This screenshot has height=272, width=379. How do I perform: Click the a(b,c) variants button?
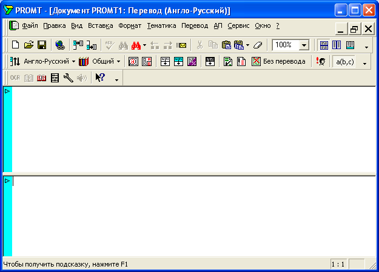(344, 62)
